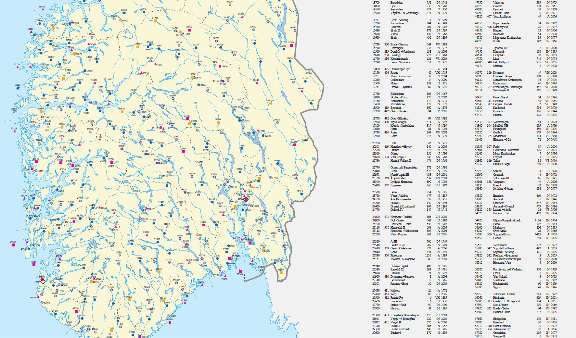Click the pink square marker labeled 50540
This screenshot has height=338, width=576.
pyautogui.click(x=36, y=162)
